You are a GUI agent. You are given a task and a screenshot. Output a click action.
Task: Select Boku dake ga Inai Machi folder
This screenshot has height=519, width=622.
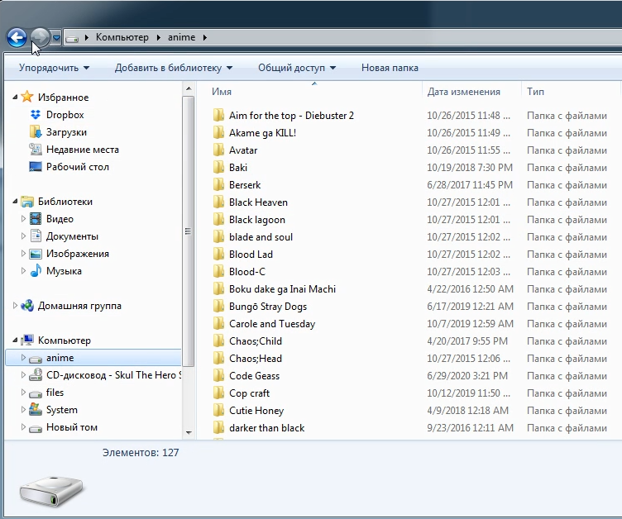pos(282,289)
